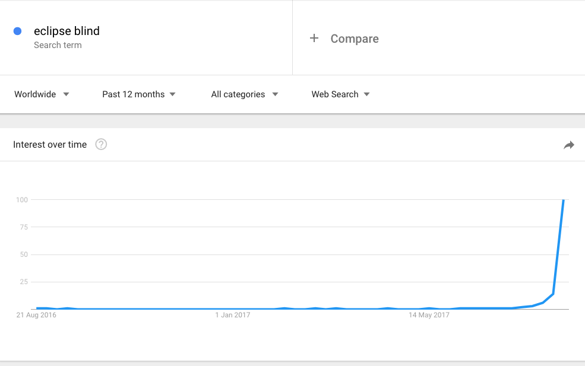The width and height of the screenshot is (585, 366).
Task: Click the blue dot for eclipse blind
Action: coord(18,31)
